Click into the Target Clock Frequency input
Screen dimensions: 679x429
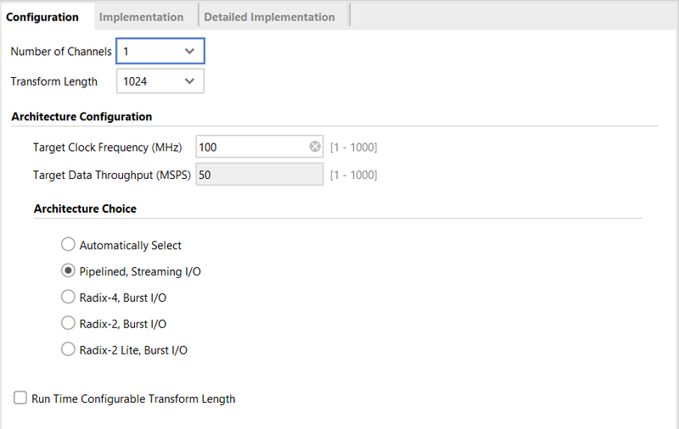tap(251, 147)
